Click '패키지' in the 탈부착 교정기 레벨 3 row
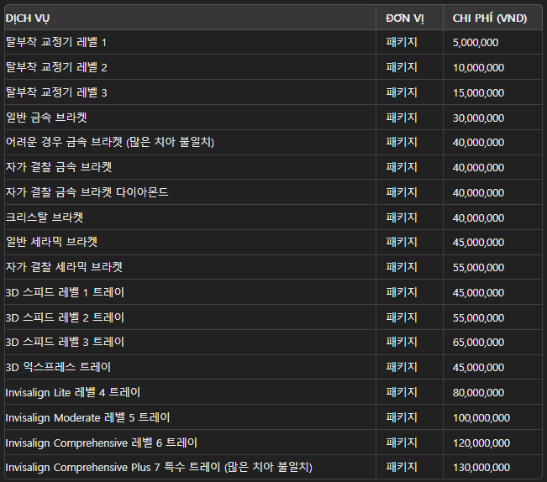Image resolution: width=547 pixels, height=482 pixels. (x=402, y=92)
